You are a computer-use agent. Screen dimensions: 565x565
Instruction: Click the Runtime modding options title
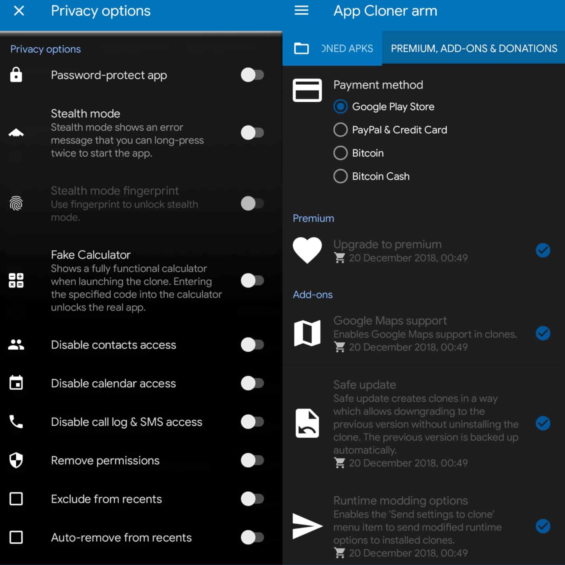coord(401,501)
